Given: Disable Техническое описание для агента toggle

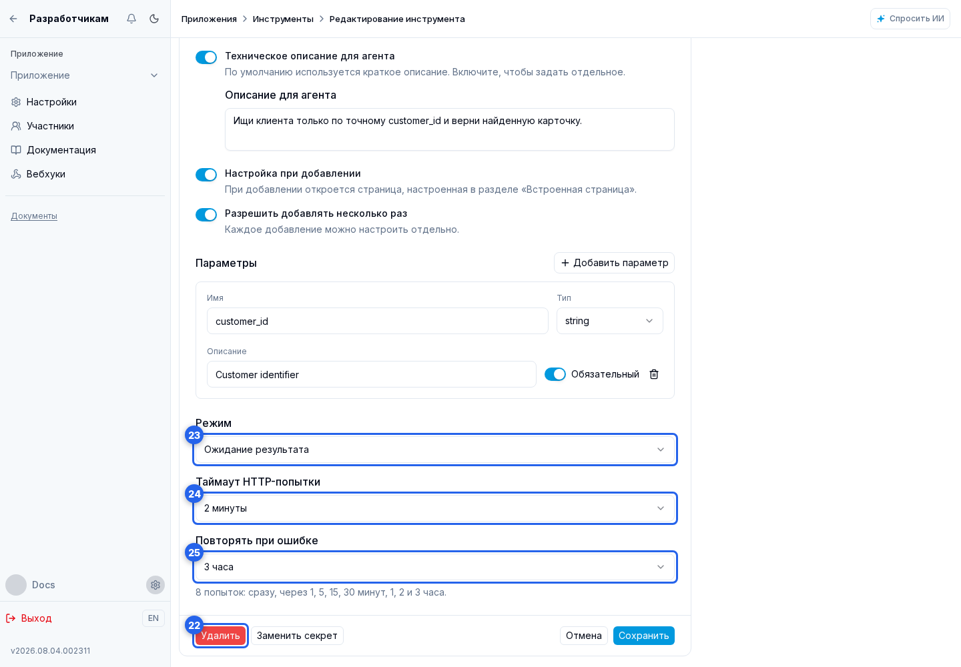Looking at the screenshot, I should (x=206, y=57).
